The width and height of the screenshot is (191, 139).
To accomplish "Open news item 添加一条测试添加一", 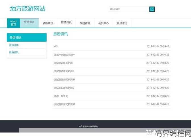I will point(65,55).
